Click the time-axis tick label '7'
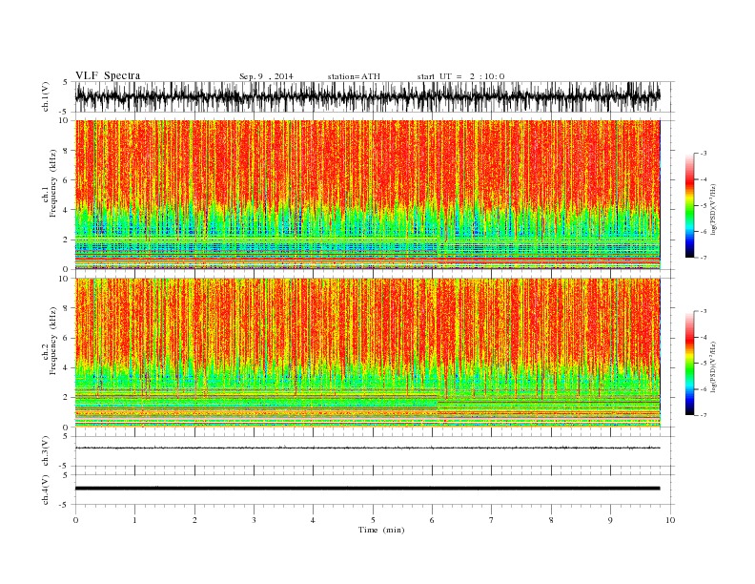The height and width of the screenshot is (584, 755). point(492,520)
